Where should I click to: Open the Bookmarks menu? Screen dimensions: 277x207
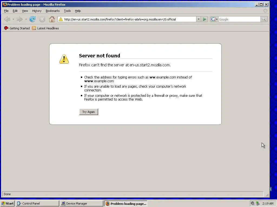click(53, 11)
